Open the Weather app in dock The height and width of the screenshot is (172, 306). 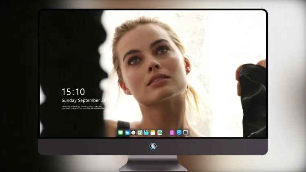pyautogui.click(x=127, y=132)
